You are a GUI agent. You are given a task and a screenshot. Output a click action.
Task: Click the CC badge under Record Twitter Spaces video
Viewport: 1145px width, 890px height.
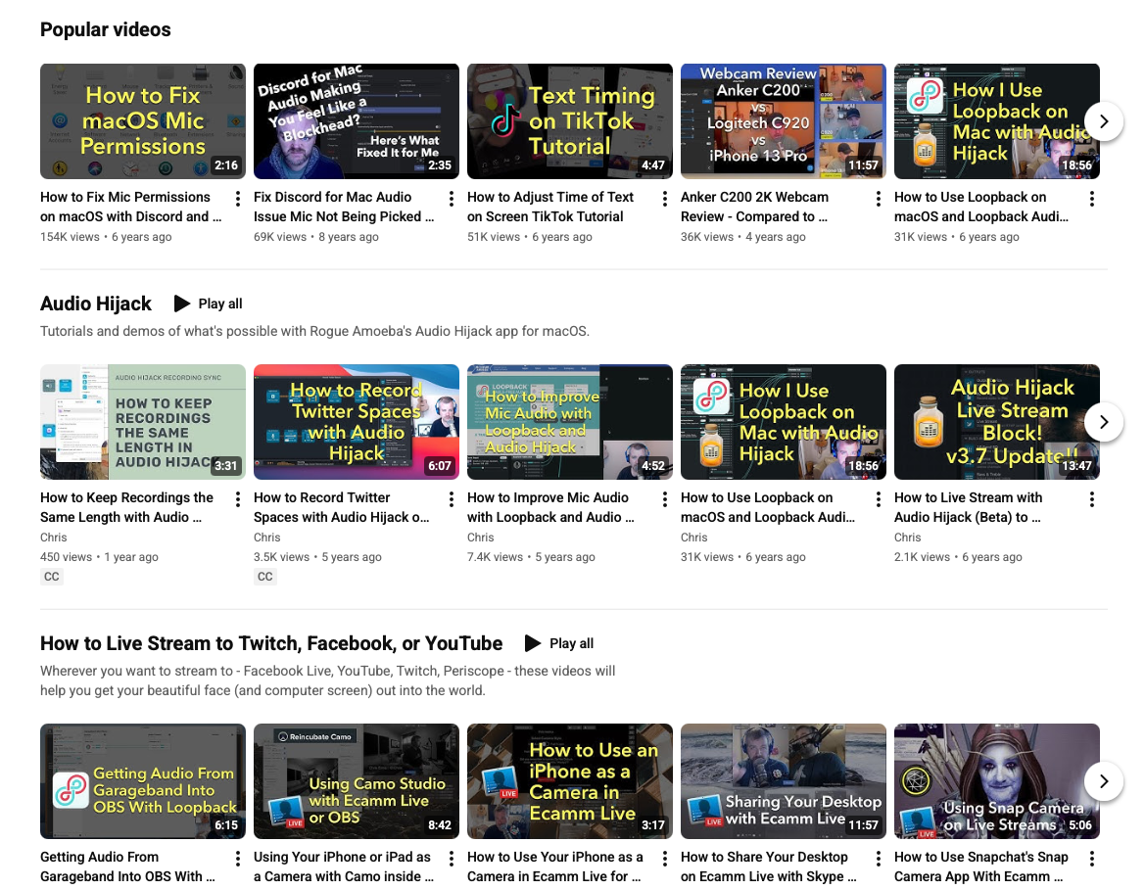point(265,577)
